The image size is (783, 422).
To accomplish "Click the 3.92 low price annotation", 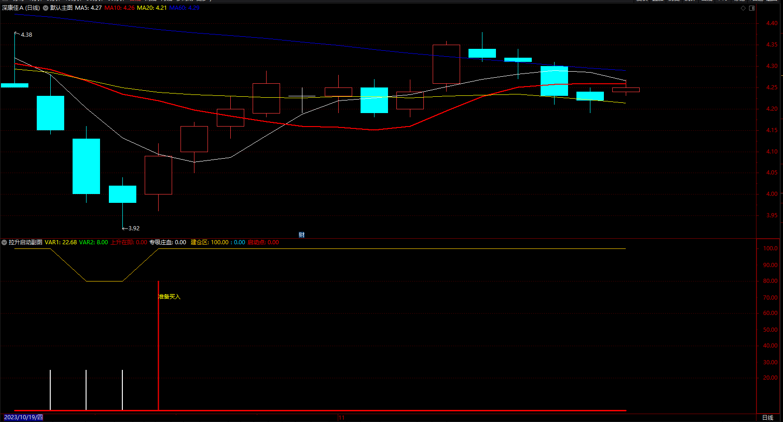I will point(134,228).
